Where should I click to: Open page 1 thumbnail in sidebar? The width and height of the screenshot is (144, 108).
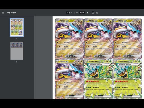coord(17,28)
